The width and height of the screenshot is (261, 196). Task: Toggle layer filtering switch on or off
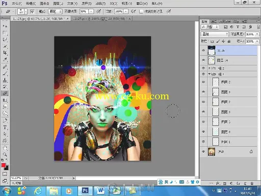(258, 27)
